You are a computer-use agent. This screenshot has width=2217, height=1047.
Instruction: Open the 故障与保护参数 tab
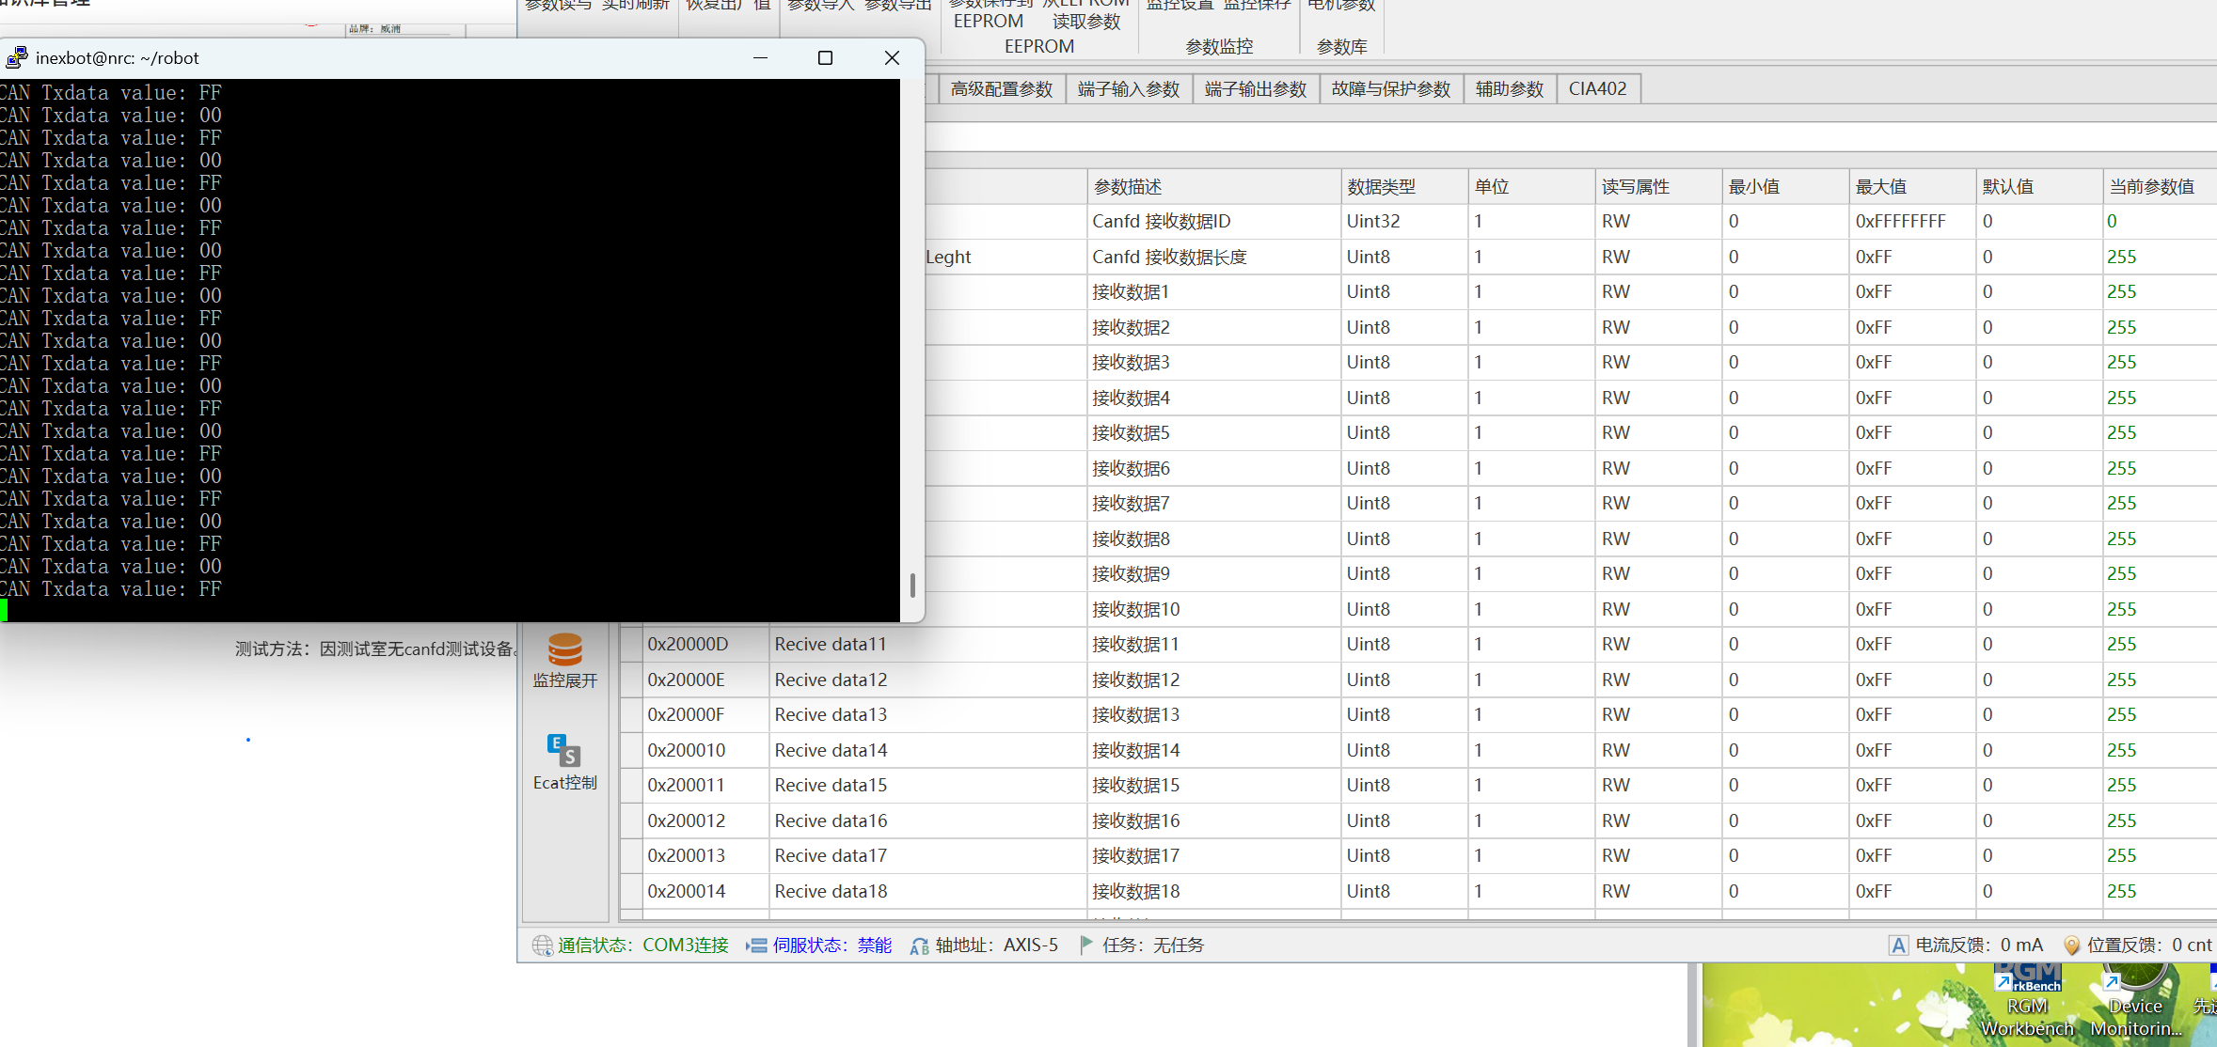(1390, 88)
